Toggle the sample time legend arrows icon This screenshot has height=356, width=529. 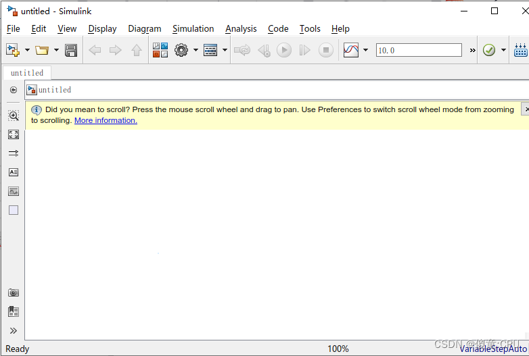[14, 153]
